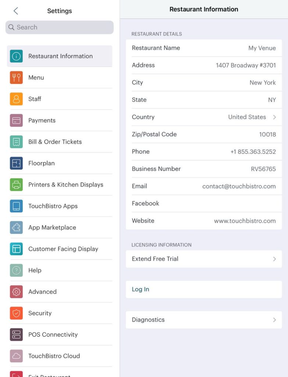This screenshot has width=288, height=377.
Task: Click the Business Number label
Action: click(x=156, y=169)
